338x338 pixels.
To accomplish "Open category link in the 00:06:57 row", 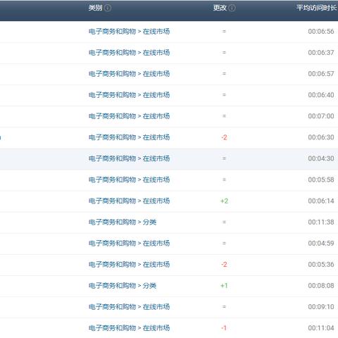I will click(129, 74).
